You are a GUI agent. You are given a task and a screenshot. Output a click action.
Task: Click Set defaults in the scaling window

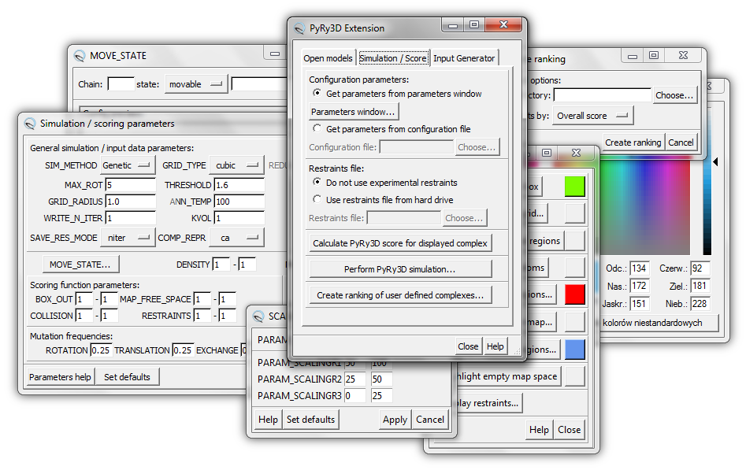point(310,420)
